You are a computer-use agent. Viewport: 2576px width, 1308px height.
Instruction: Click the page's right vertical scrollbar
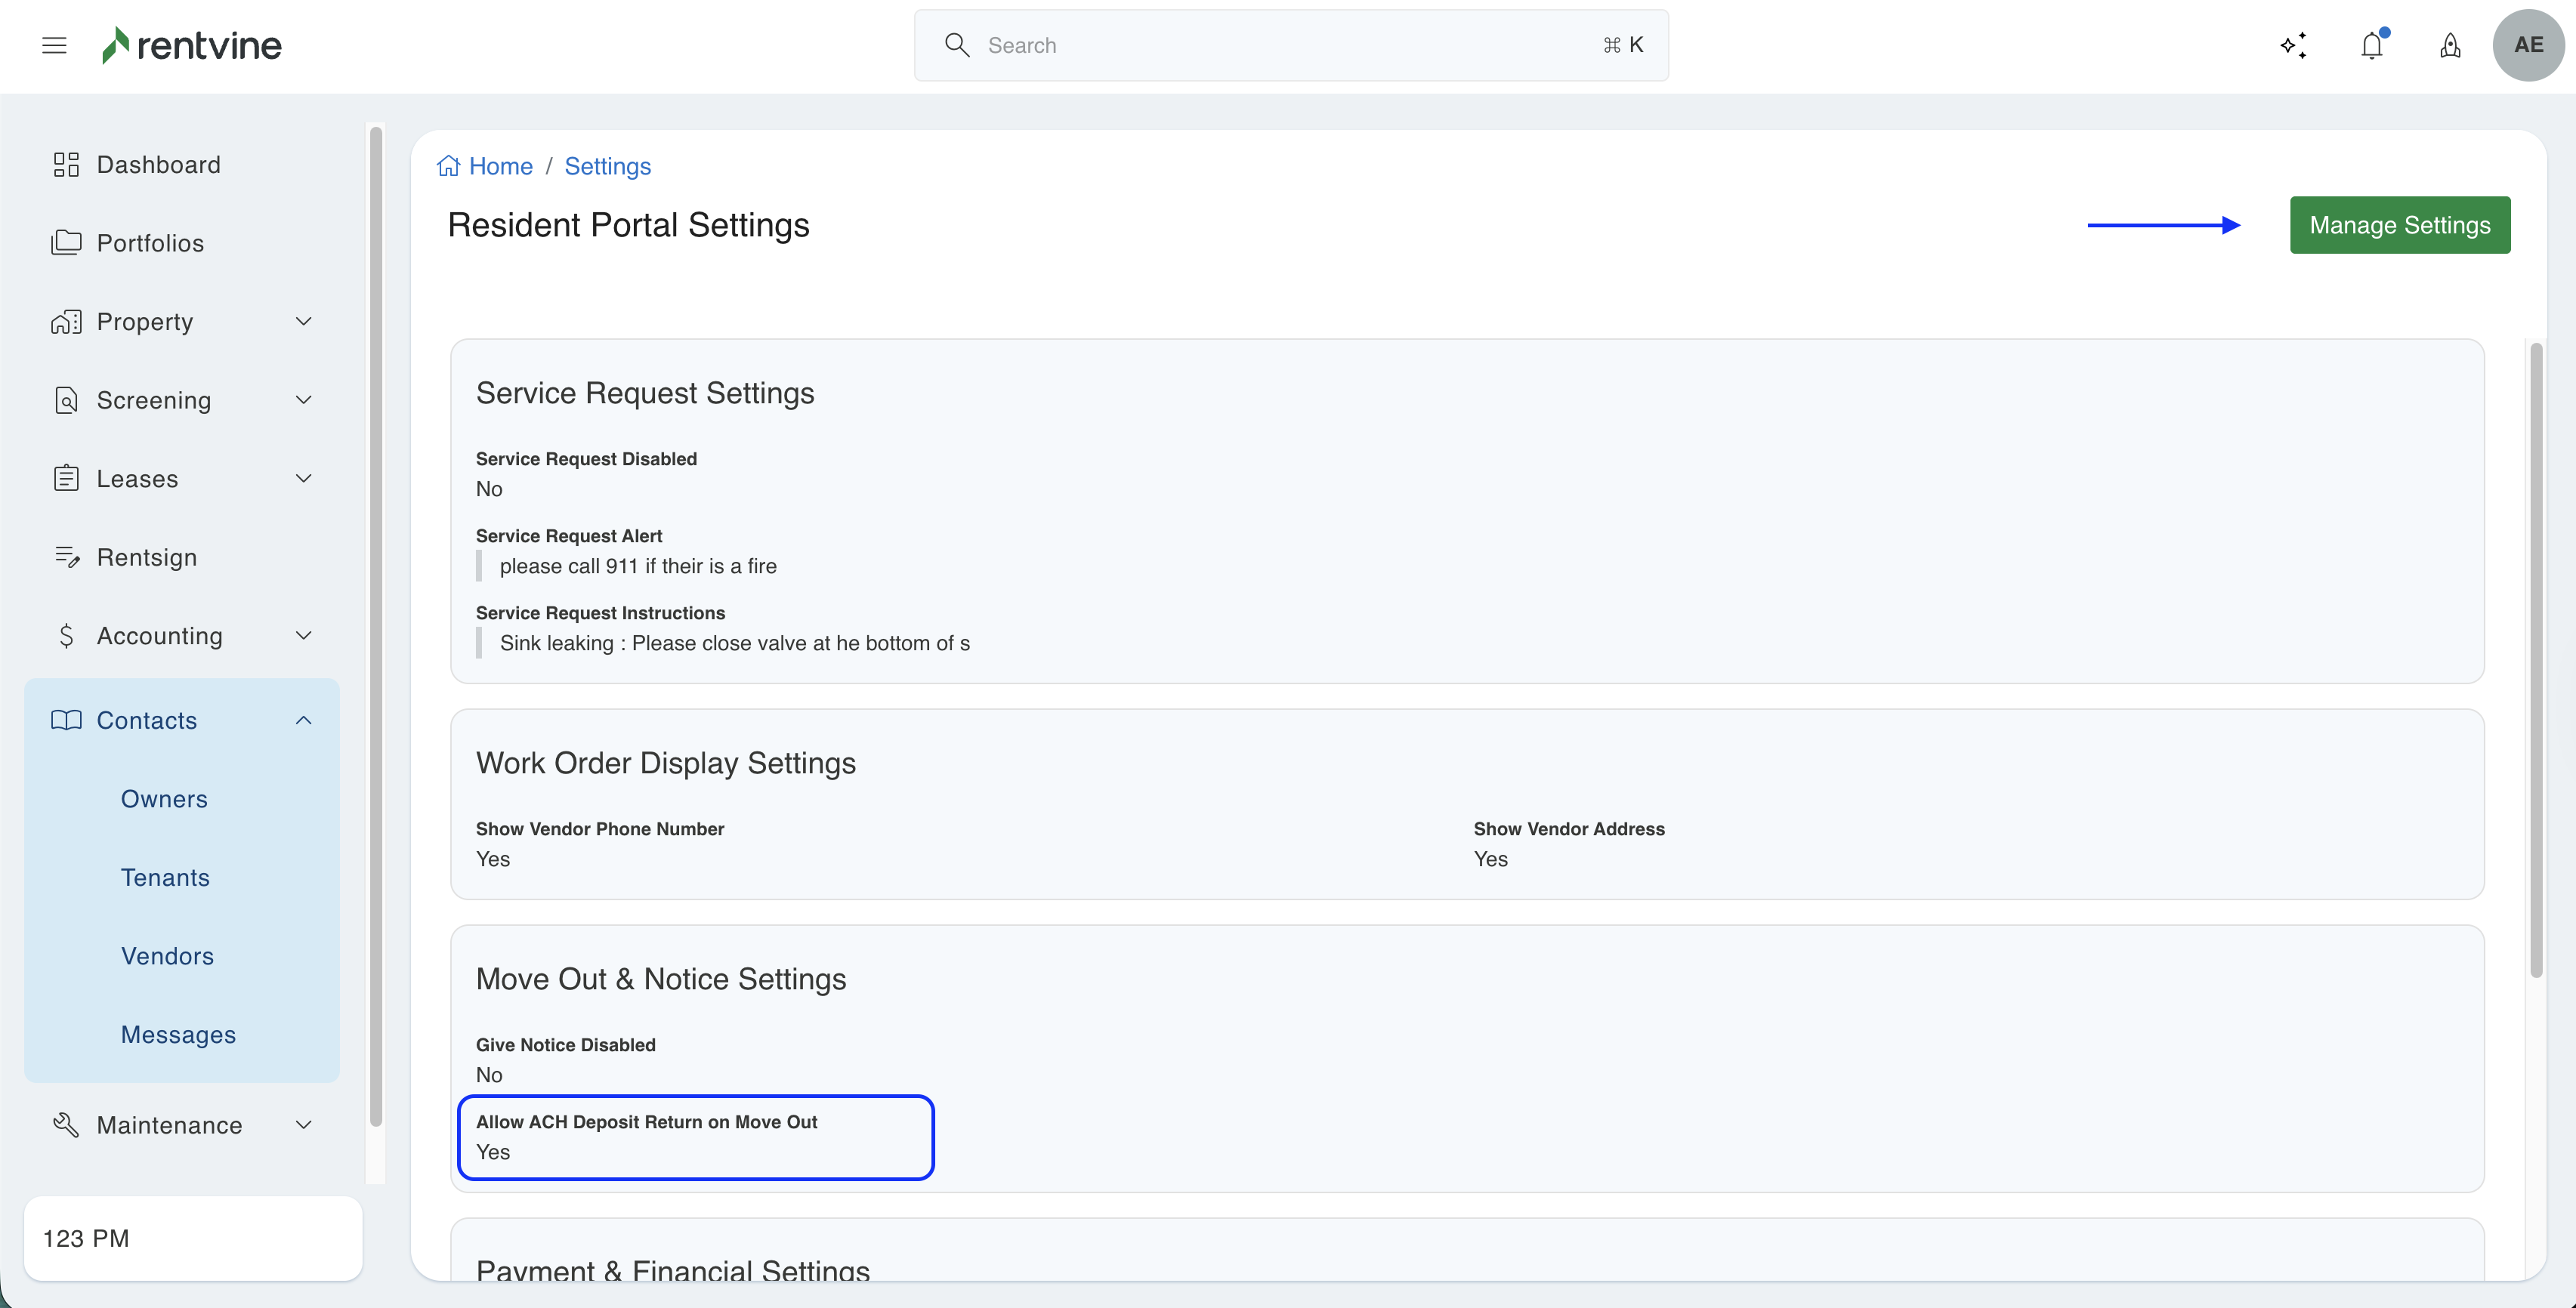2535,660
